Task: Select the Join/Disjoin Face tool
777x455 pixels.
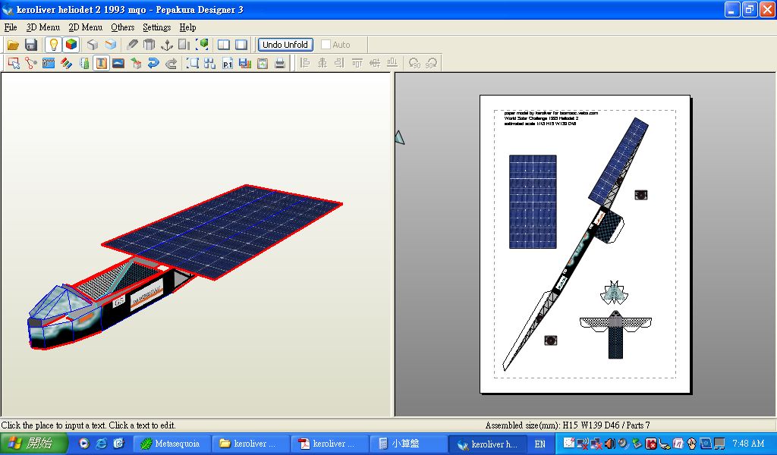Action: [x=31, y=64]
